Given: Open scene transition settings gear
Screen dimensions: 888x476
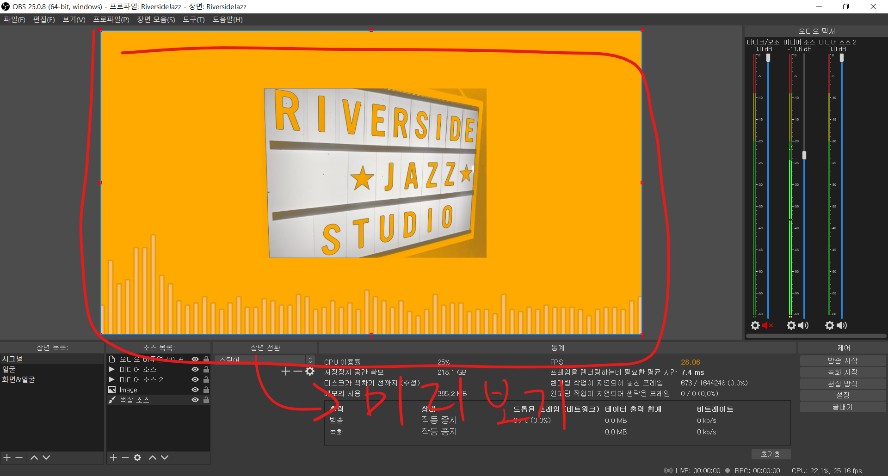Looking at the screenshot, I should coord(310,371).
